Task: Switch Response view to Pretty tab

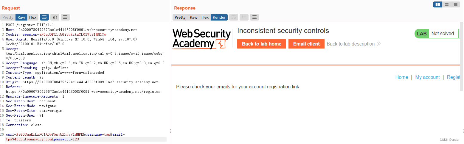Action: tap(180, 17)
